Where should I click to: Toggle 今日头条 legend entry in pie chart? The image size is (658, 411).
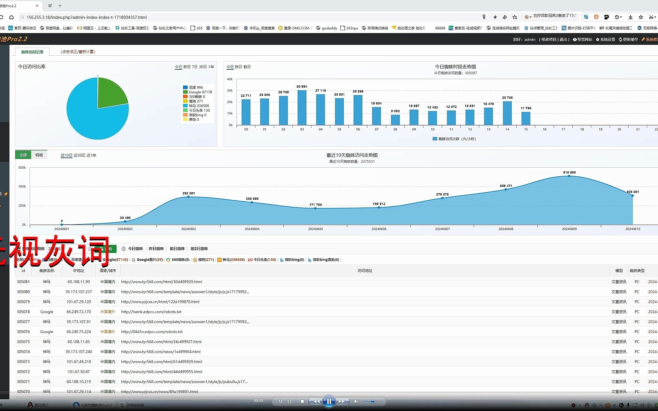(x=196, y=110)
